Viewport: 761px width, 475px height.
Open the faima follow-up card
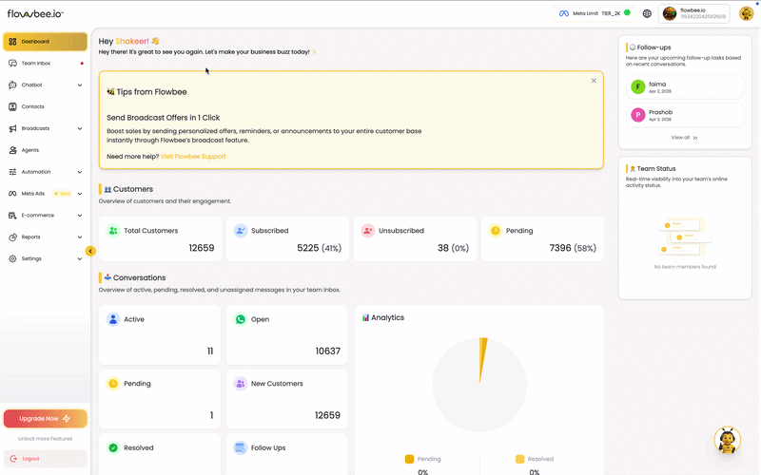[x=679, y=86]
